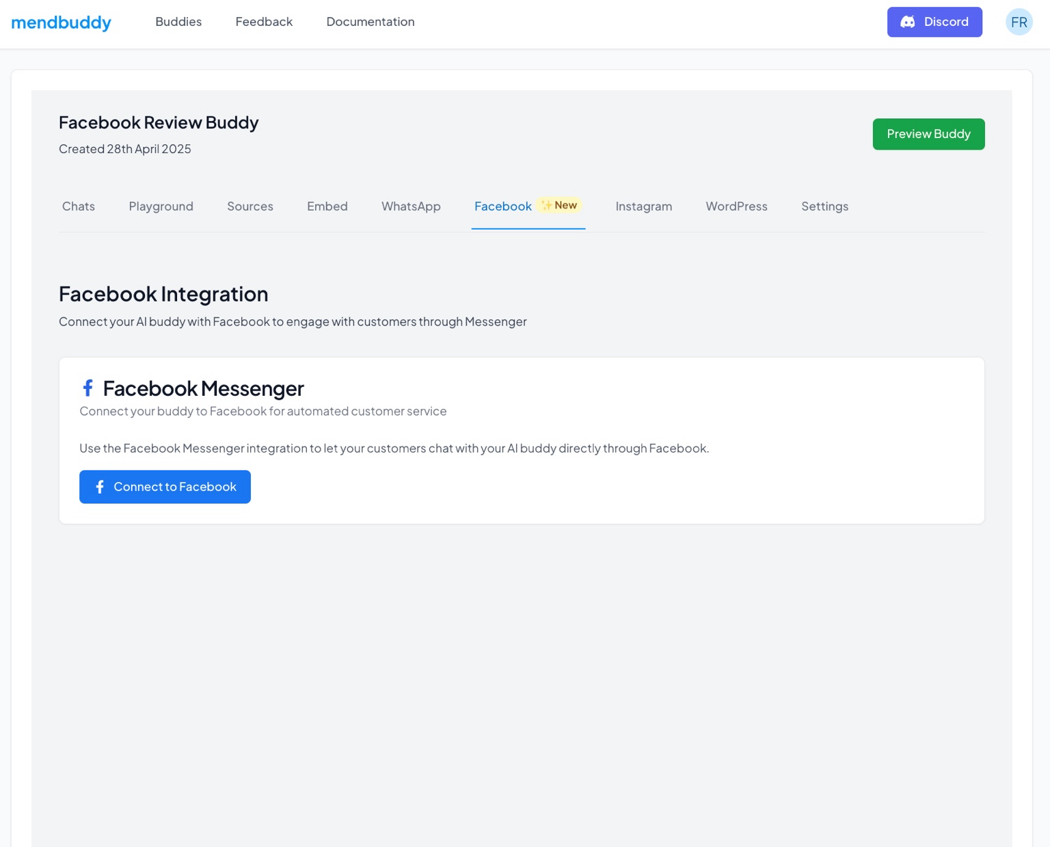Click 'Use the Facebook Messenger integration' paragraph
The image size is (1050, 847).
[394, 448]
